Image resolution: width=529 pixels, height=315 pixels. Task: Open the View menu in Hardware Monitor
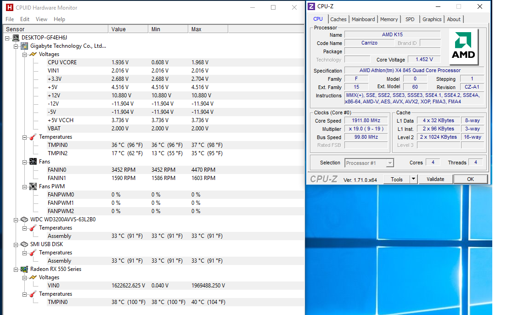coord(41,19)
